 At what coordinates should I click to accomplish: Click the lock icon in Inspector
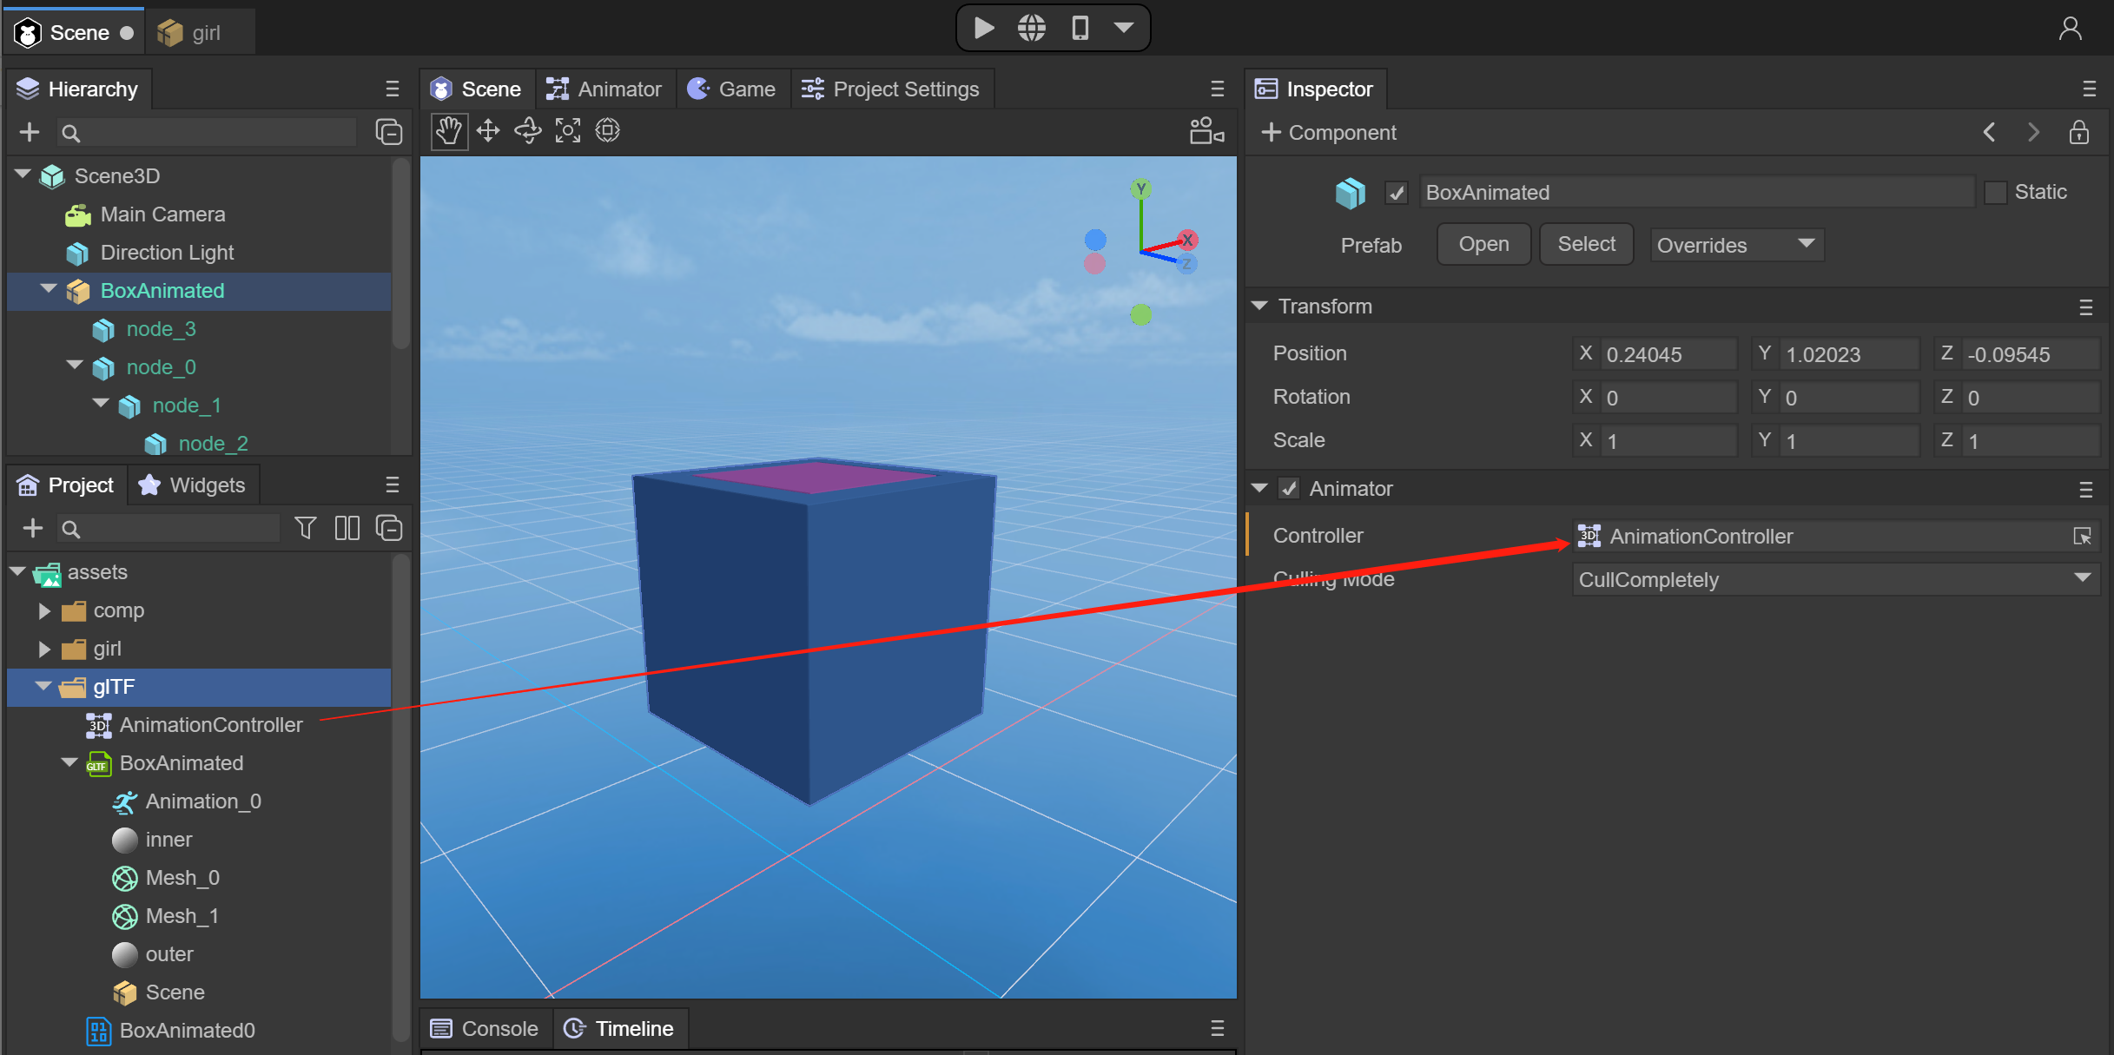[2078, 133]
